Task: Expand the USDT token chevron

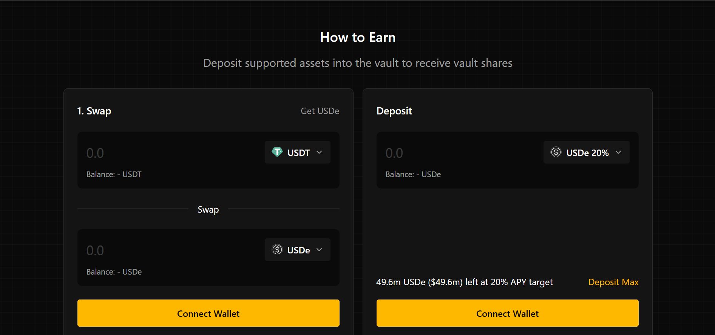Action: 320,152
